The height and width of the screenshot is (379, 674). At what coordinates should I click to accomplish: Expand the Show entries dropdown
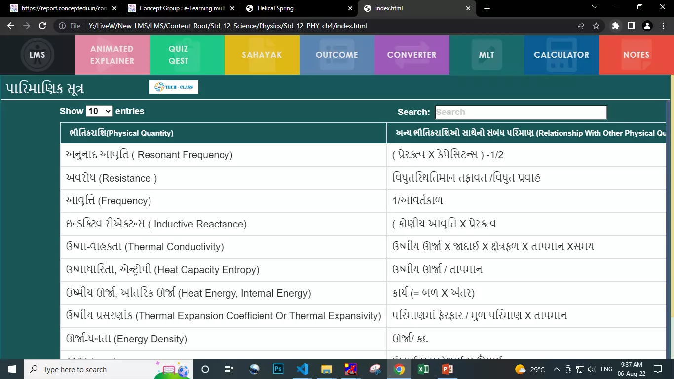pyautogui.click(x=99, y=111)
